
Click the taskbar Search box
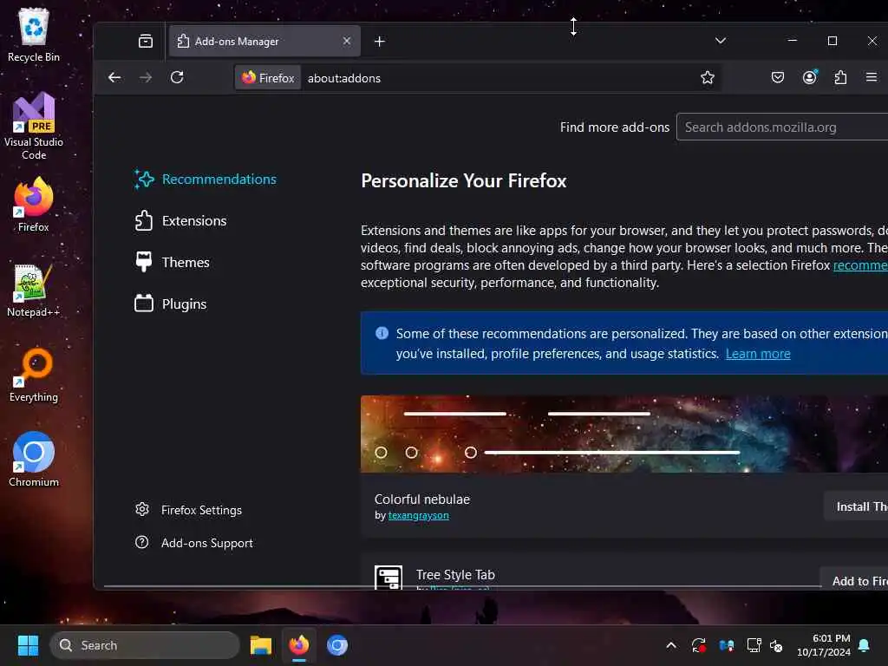coord(145,645)
